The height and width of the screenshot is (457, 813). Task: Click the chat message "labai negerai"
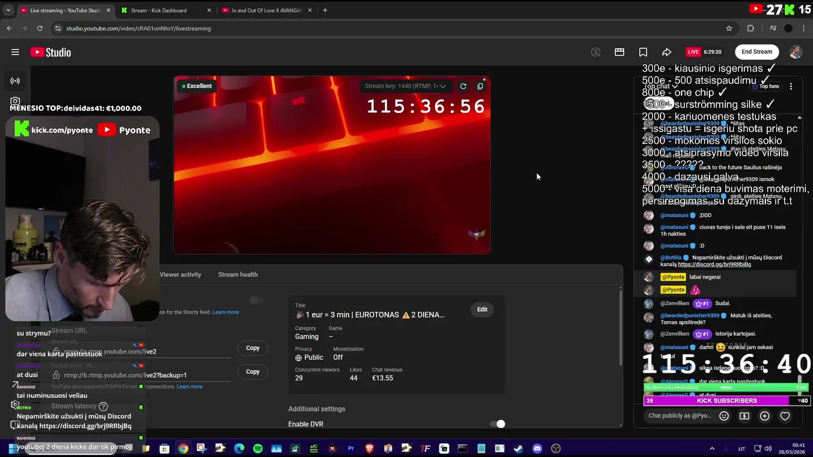[x=705, y=277]
